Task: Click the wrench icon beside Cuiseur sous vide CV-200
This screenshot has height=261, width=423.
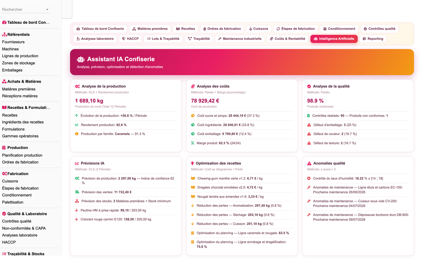Action: (309, 201)
